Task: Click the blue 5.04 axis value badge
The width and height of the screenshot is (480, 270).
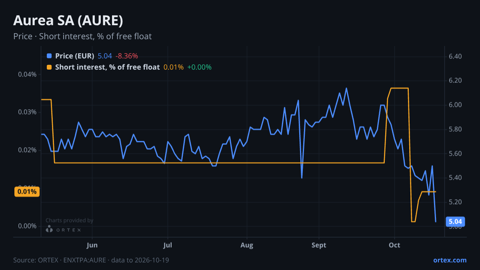Action: (455, 222)
